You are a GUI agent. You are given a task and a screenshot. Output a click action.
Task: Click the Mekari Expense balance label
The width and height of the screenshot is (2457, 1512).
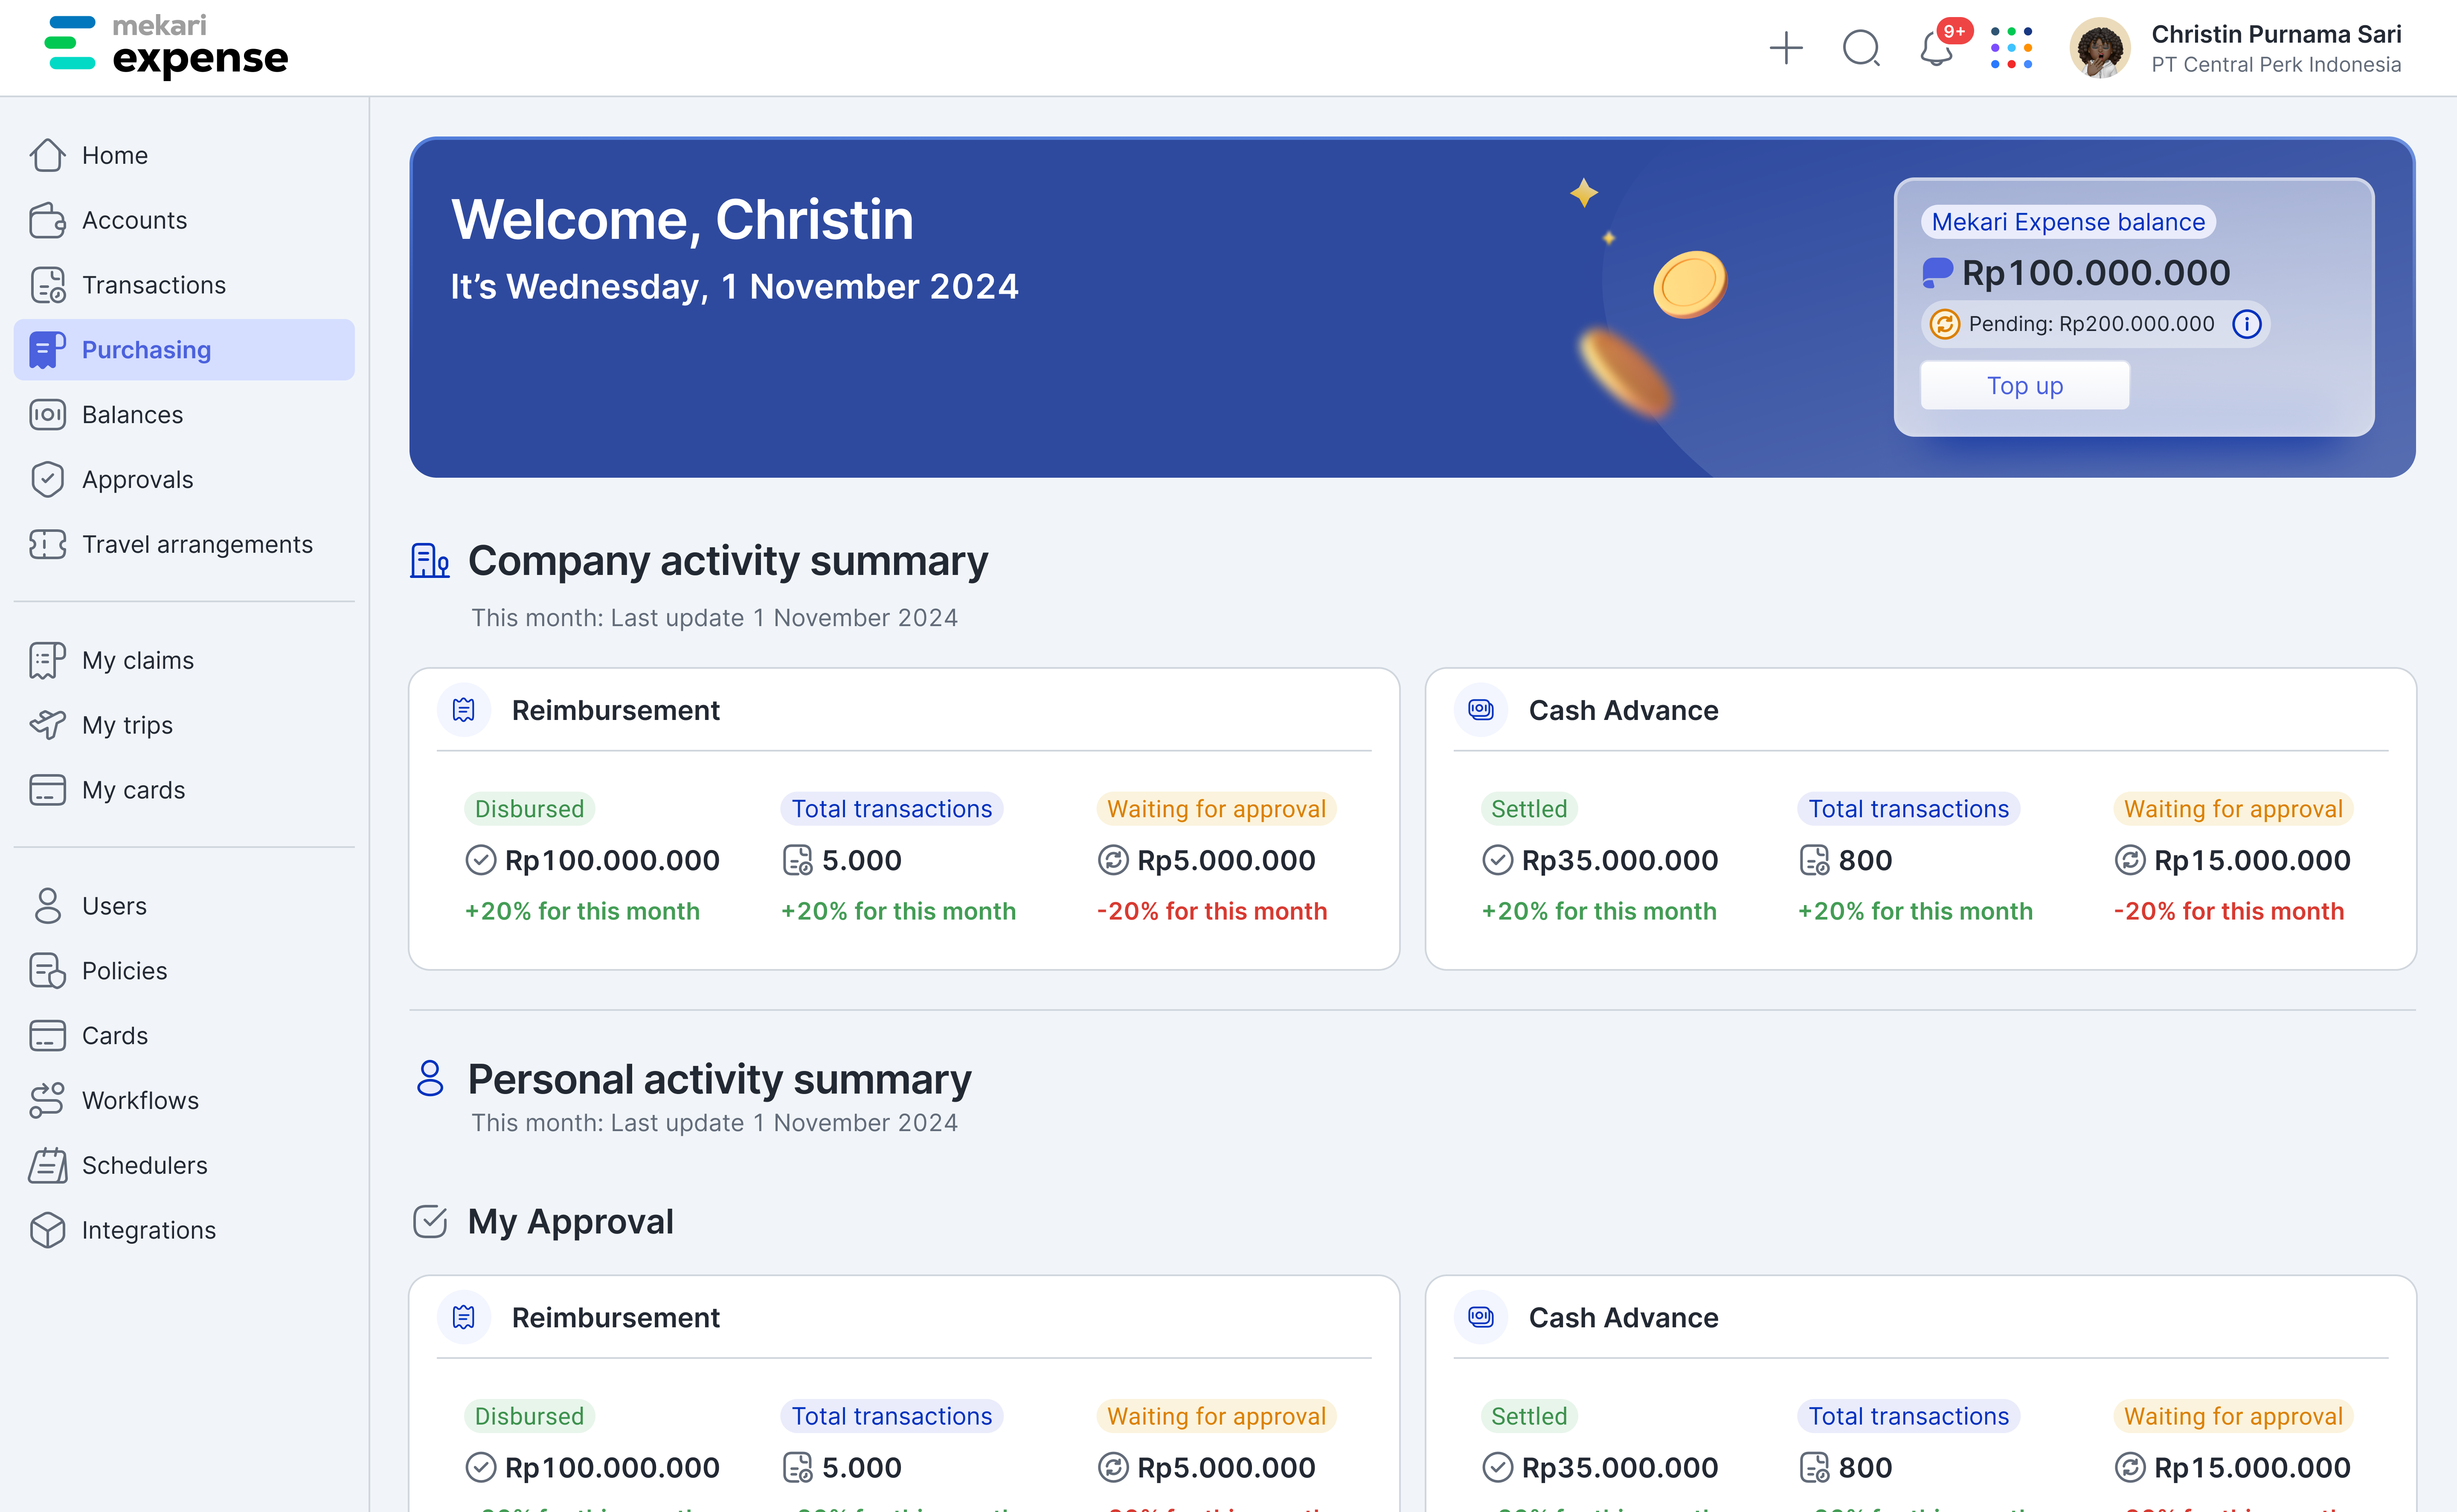coord(2067,222)
